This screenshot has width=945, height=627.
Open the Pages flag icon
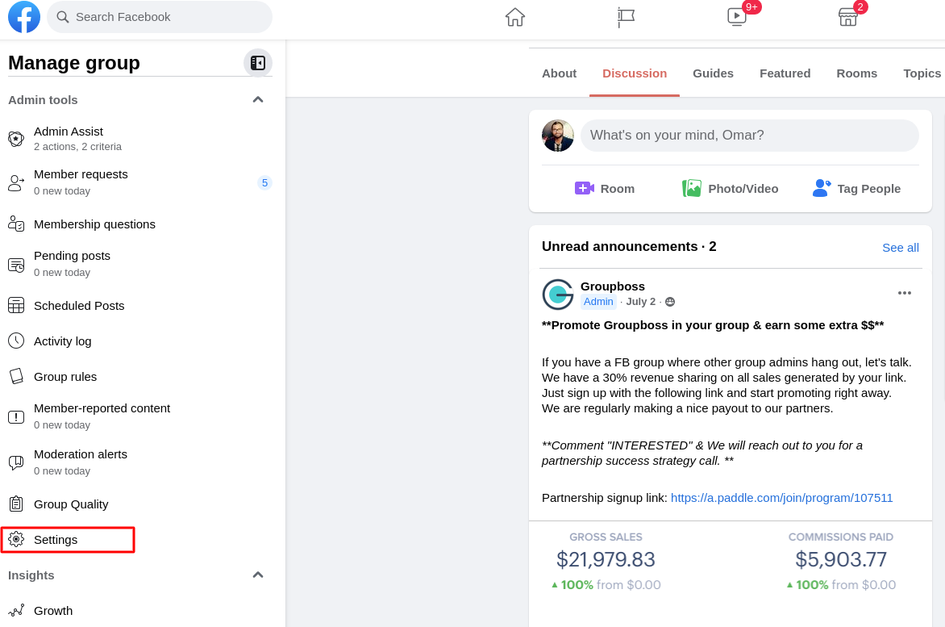[x=626, y=17]
